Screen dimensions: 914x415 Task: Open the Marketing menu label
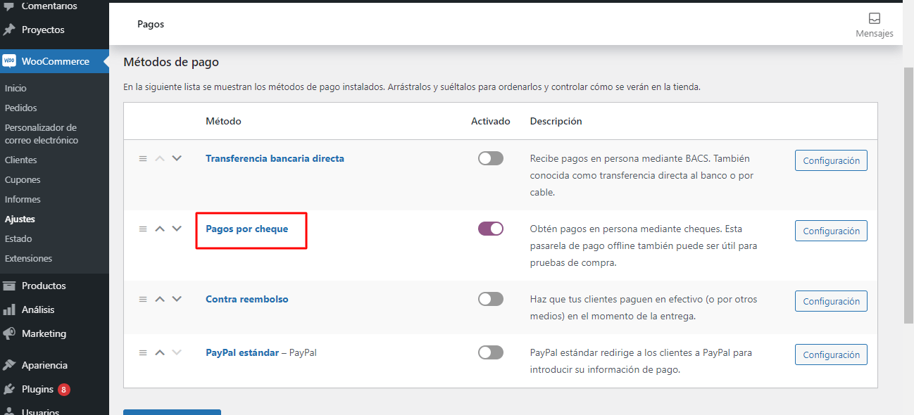coord(44,333)
